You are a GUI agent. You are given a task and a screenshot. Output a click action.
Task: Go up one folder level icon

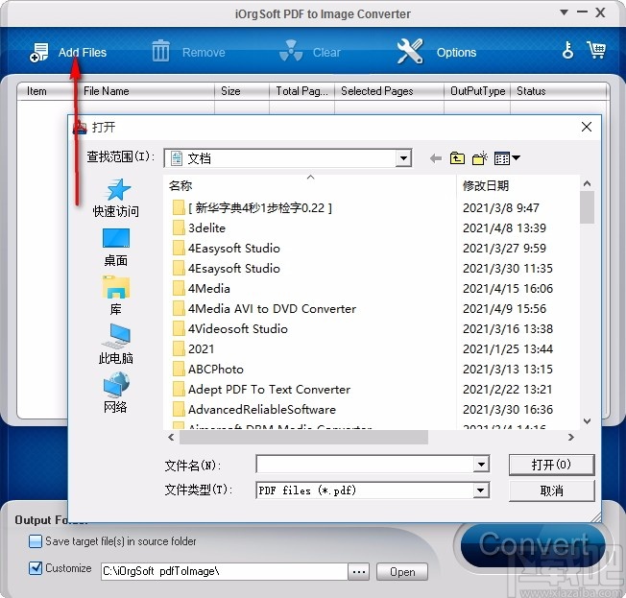[x=457, y=158]
